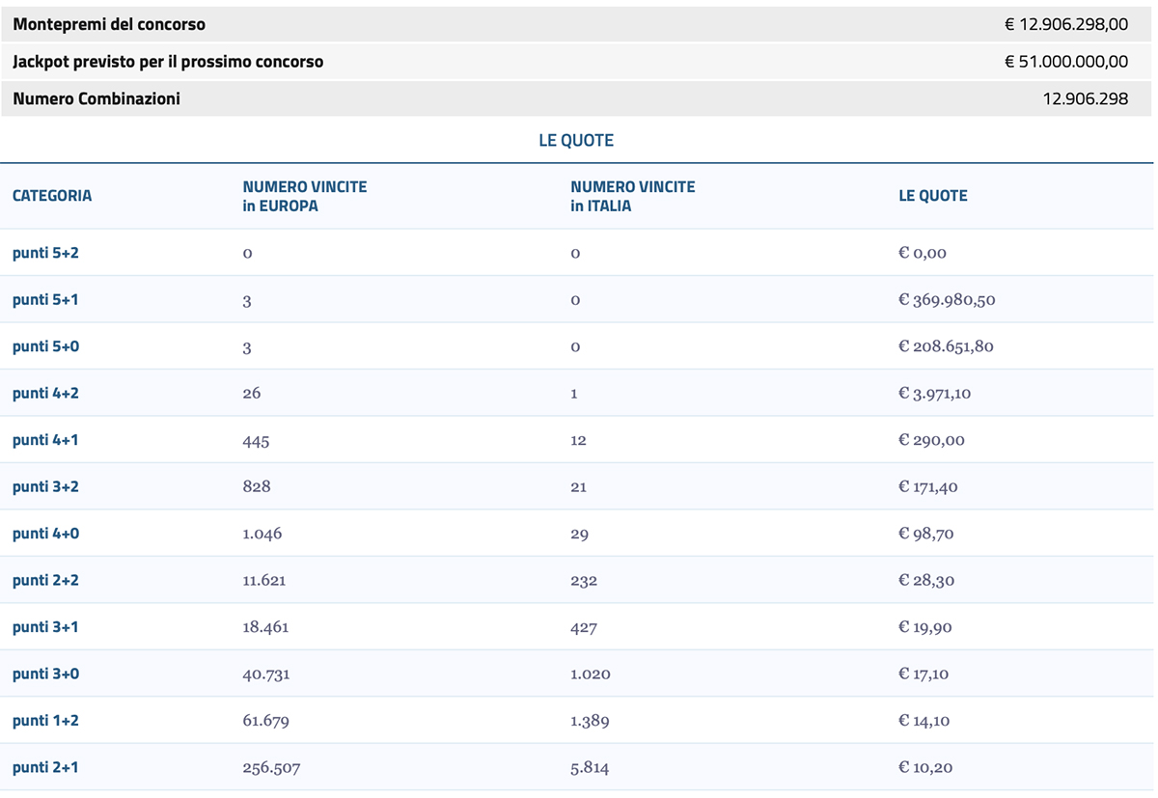This screenshot has height=798, width=1158.
Task: Select the 'punti 1+2' category label
Action: click(45, 721)
